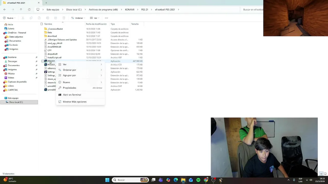Toggle the select-all checkbox beside Nombre

[x=42, y=24]
